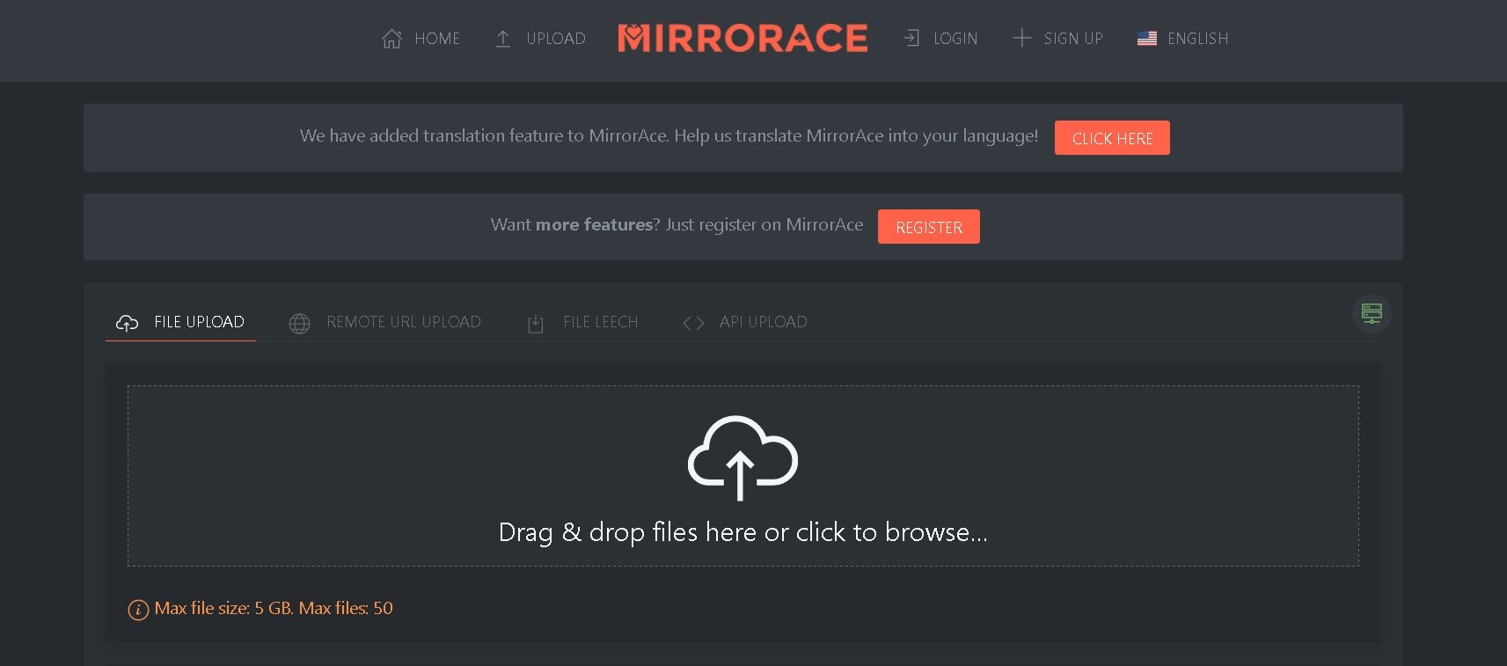Open the MirrorAce logo homepage

tap(743, 38)
